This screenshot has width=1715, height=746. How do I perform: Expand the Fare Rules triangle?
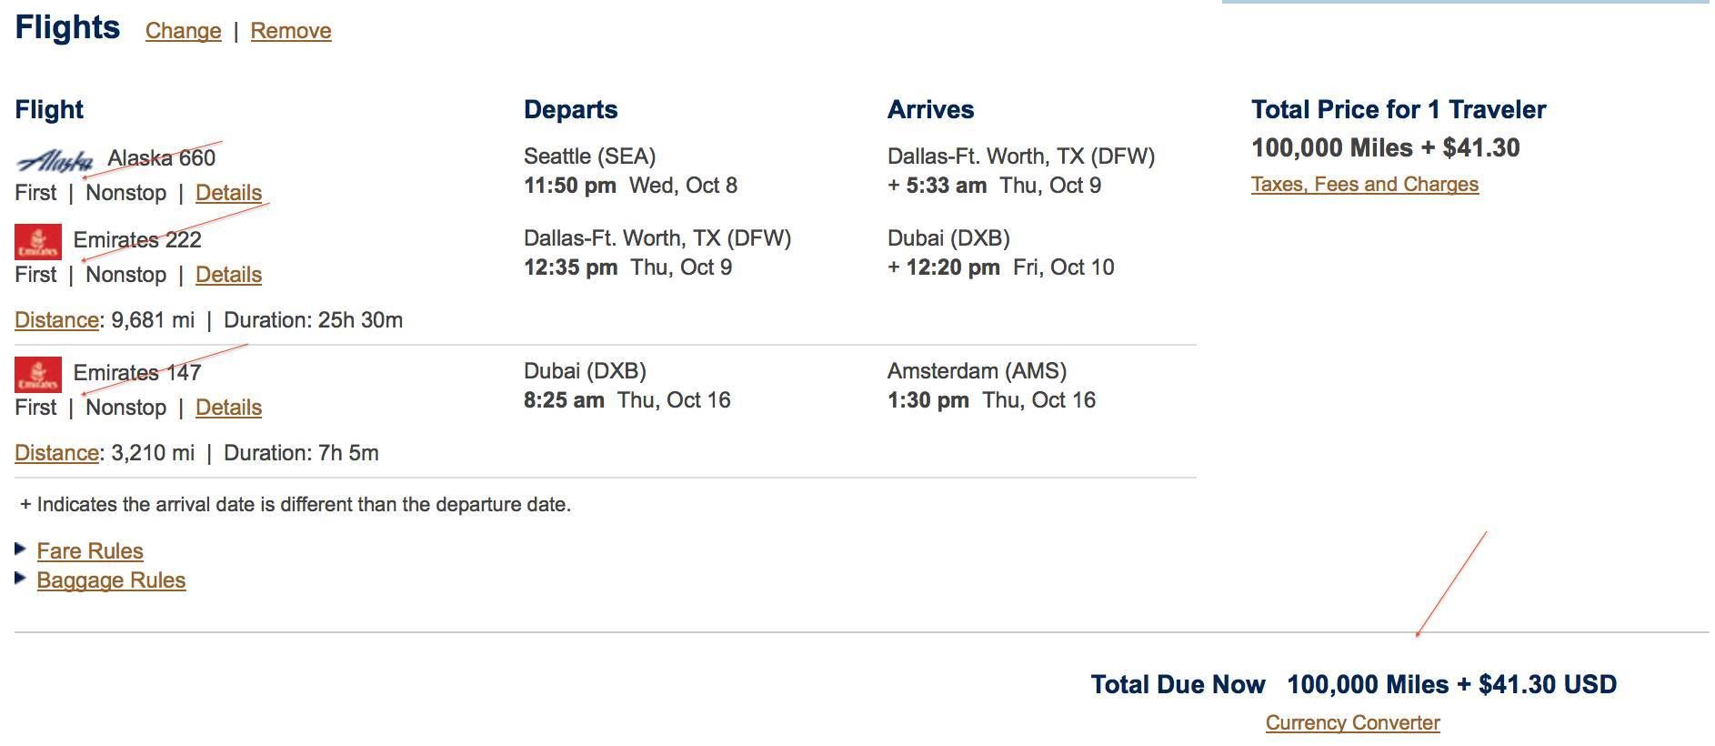tap(21, 549)
